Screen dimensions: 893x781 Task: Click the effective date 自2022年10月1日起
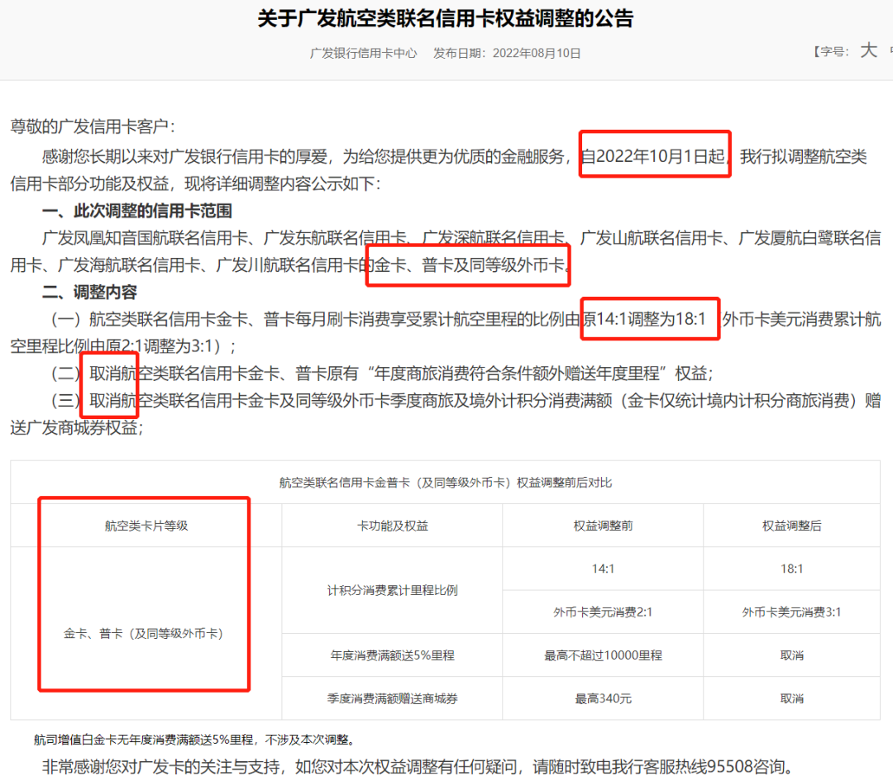(x=653, y=155)
